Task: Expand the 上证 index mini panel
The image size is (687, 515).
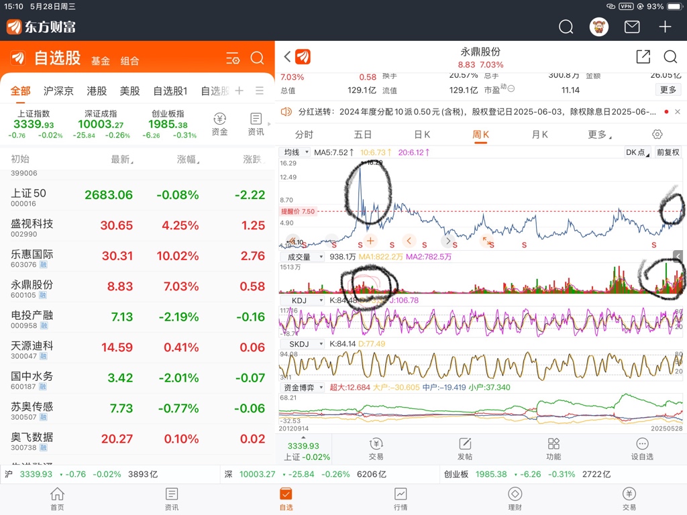Action: [x=303, y=449]
